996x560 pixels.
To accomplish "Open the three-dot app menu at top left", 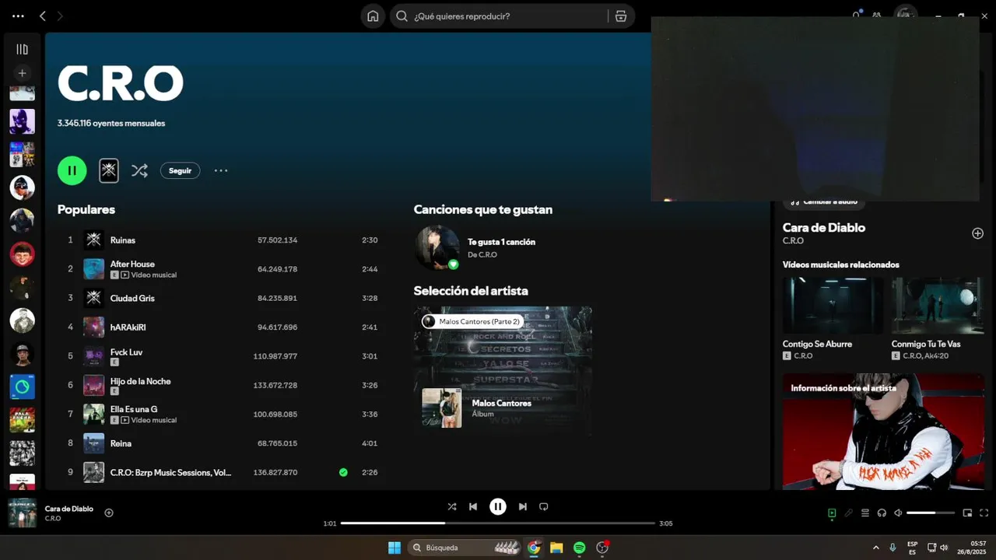I will tap(18, 16).
